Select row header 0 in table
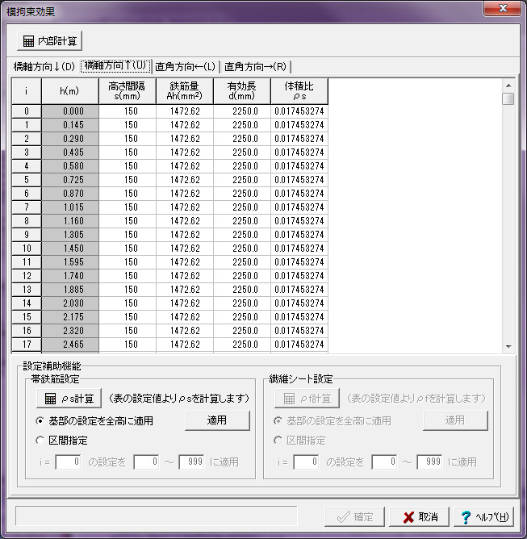Viewport: 527px width, 539px height. pos(27,111)
